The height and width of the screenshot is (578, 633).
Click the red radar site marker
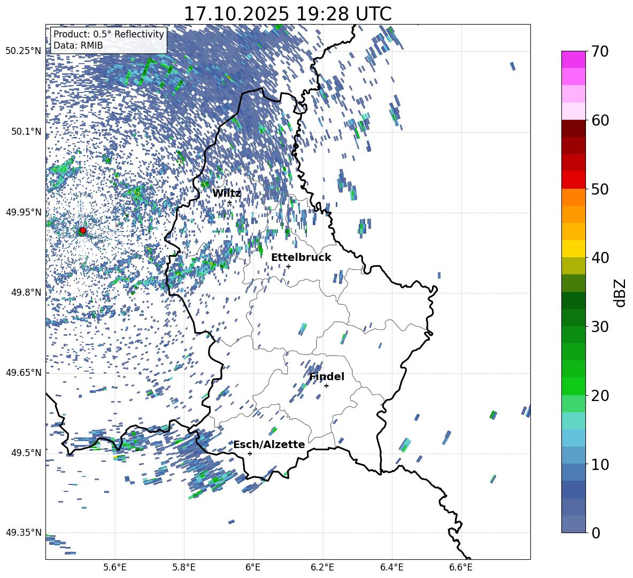[x=83, y=230]
